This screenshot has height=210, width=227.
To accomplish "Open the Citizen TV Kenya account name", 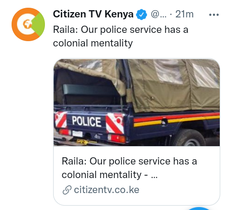I will coord(93,14).
